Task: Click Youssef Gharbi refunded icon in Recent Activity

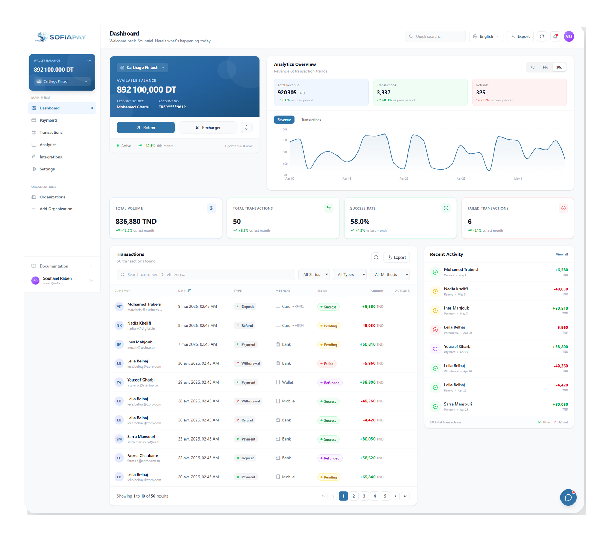Action: pos(435,349)
